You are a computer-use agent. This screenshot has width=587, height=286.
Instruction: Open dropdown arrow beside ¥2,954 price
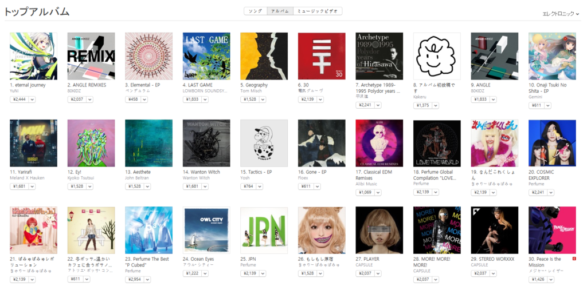pos(147,279)
